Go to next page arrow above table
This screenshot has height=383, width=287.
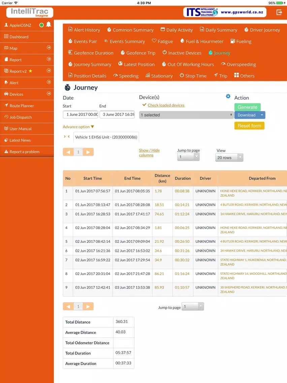click(x=88, y=152)
